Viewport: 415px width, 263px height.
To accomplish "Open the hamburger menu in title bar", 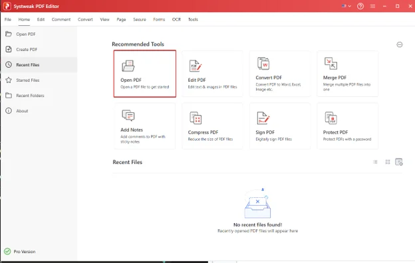I will tap(372, 6).
